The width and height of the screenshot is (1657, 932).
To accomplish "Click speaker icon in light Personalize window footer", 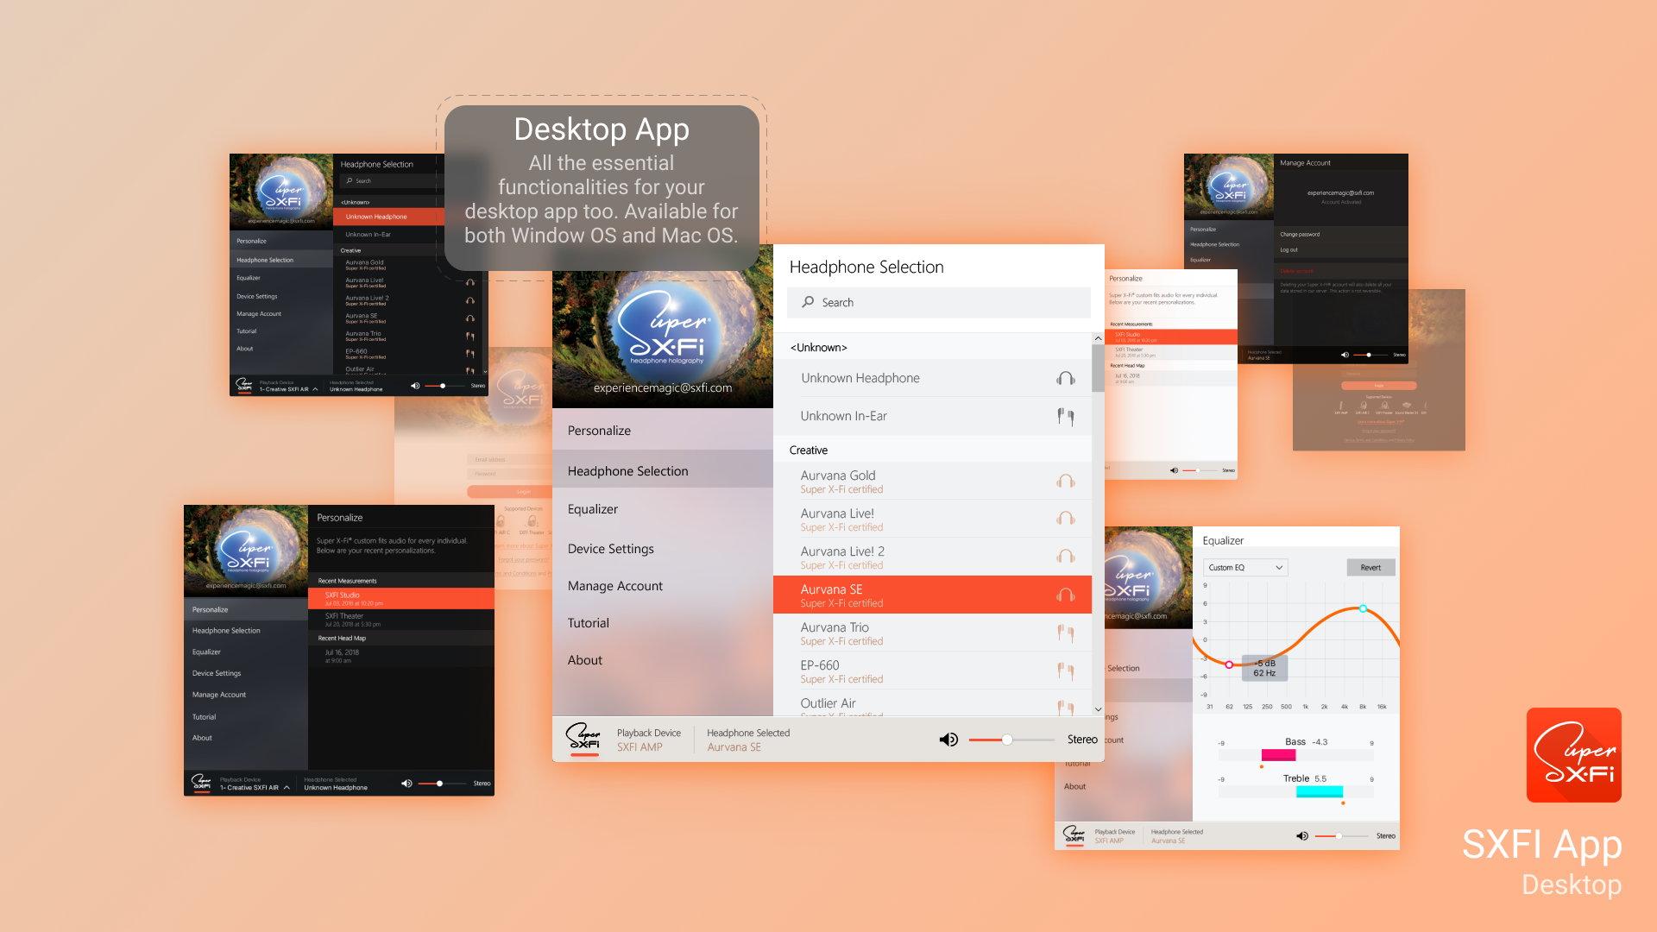I will pyautogui.click(x=1174, y=470).
